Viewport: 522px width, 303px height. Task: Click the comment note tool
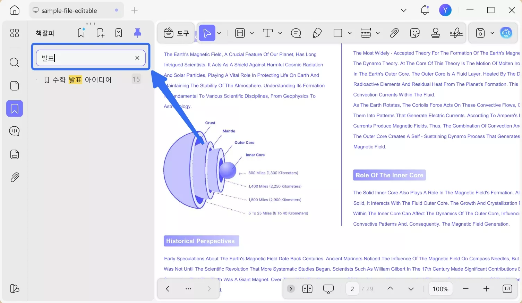point(296,33)
